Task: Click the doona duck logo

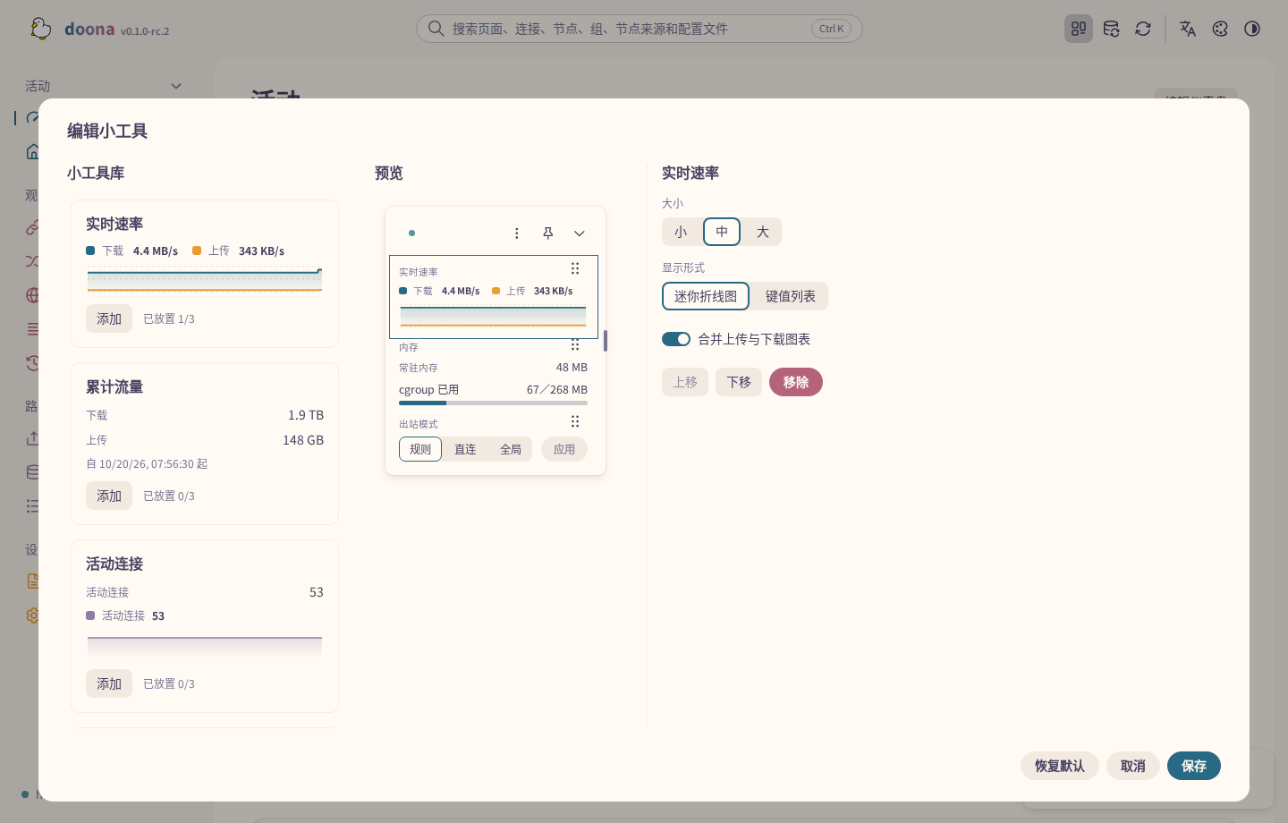Action: (40, 29)
